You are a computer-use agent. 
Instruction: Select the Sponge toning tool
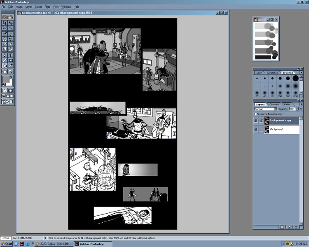(x=11, y=49)
